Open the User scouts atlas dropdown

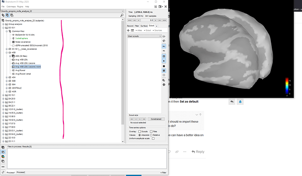(x=144, y=36)
